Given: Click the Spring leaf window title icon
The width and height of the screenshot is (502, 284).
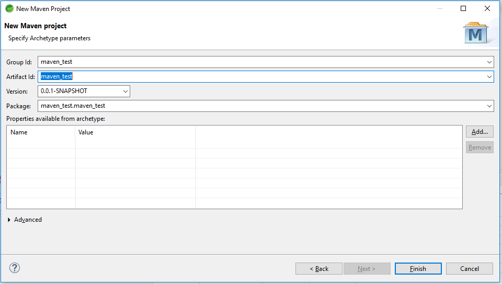Looking at the screenshot, I should tap(9, 9).
